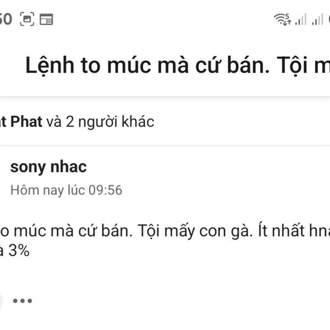Tap the news layout icon in status bar

pyautogui.click(x=46, y=19)
